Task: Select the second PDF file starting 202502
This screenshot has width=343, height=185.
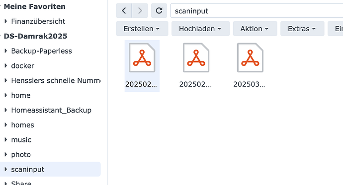Action: pos(196,66)
